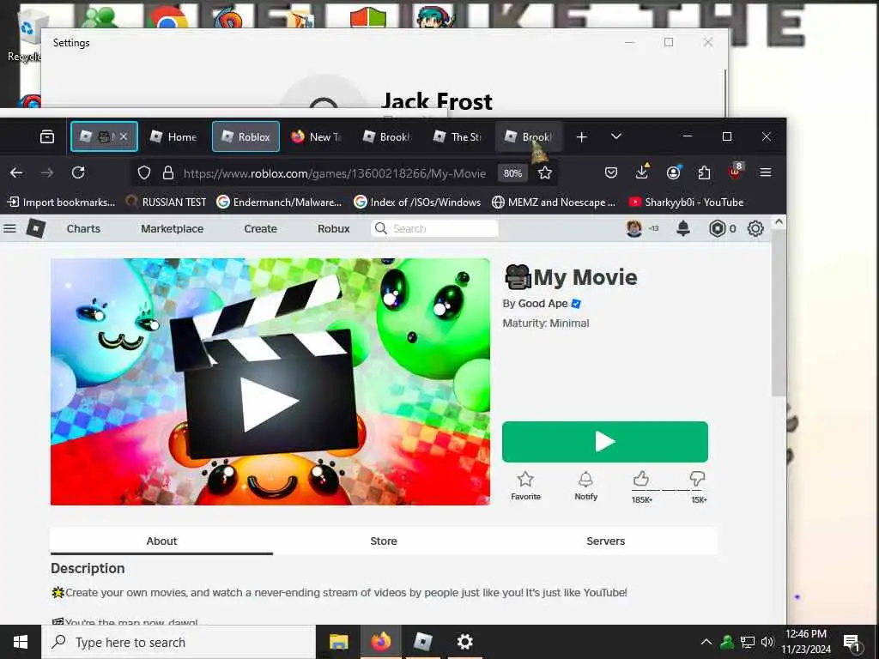
Task: Switch to the Home browser tab
Action: tap(173, 136)
